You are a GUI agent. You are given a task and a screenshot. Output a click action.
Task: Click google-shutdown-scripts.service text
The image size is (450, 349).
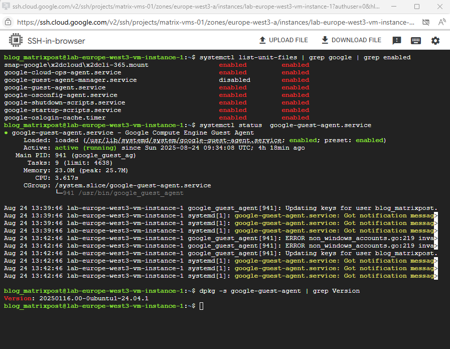click(65, 102)
